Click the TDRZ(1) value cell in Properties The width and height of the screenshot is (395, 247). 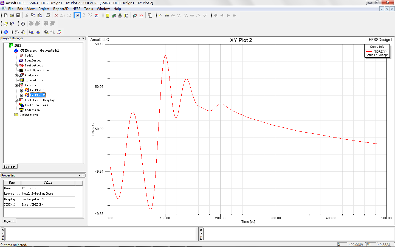click(48, 205)
